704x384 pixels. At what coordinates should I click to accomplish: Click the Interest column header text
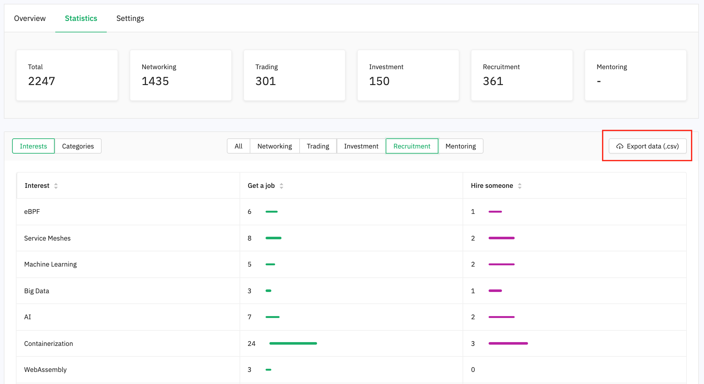[x=37, y=186]
